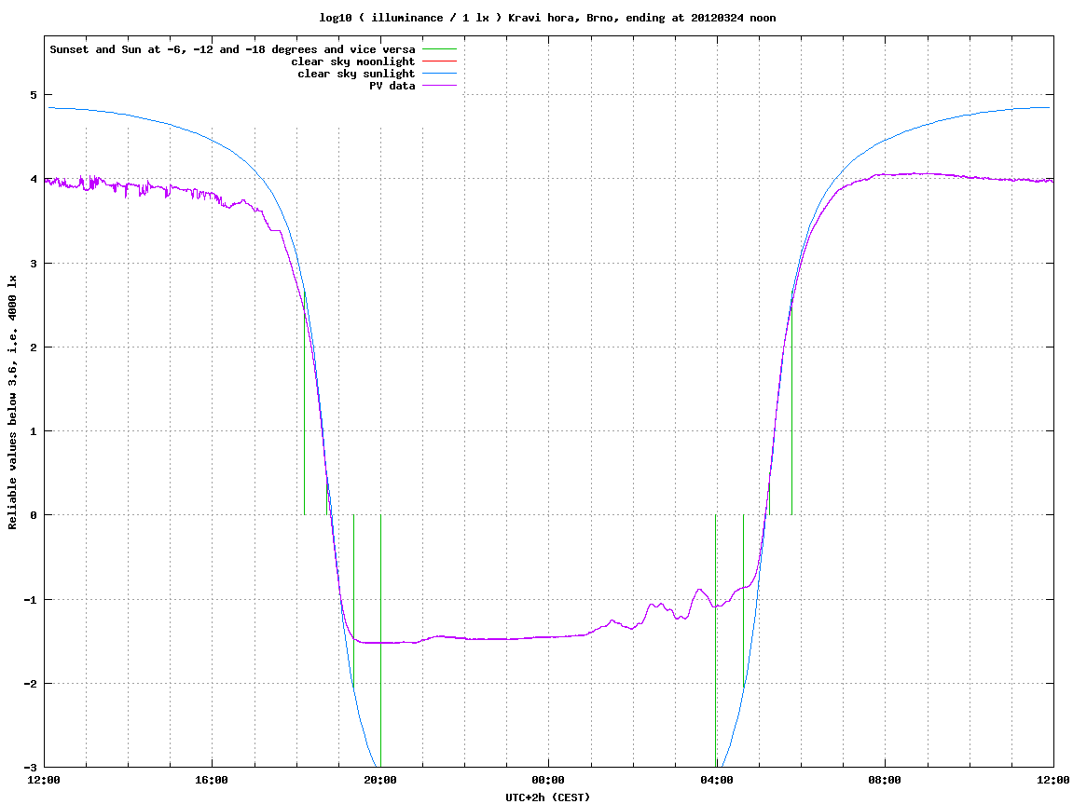This screenshot has height=804, width=1073.
Task: Click the chart title text at top
Action: point(547,18)
